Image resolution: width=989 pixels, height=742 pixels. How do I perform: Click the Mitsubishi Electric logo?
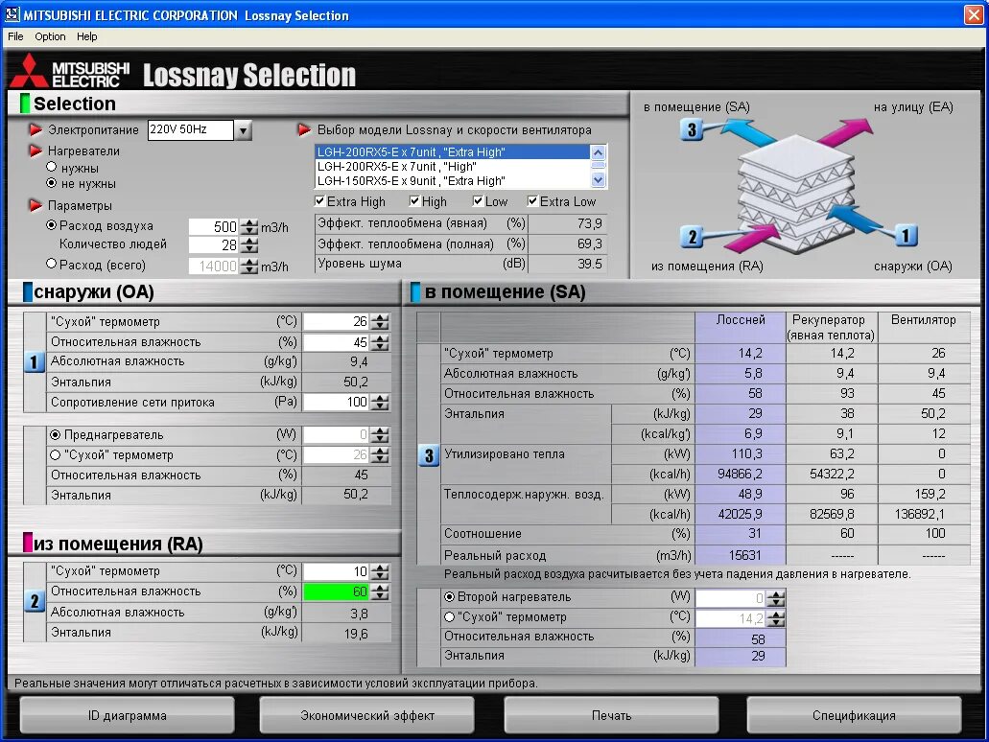(69, 71)
